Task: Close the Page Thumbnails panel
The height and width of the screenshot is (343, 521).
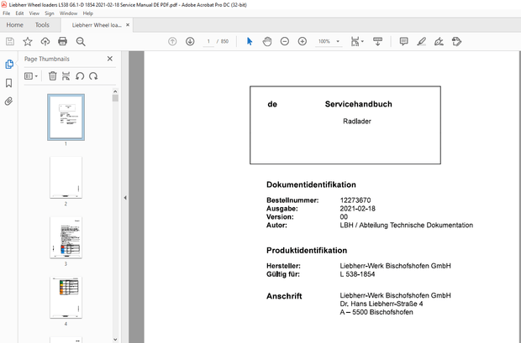Action: click(x=110, y=59)
